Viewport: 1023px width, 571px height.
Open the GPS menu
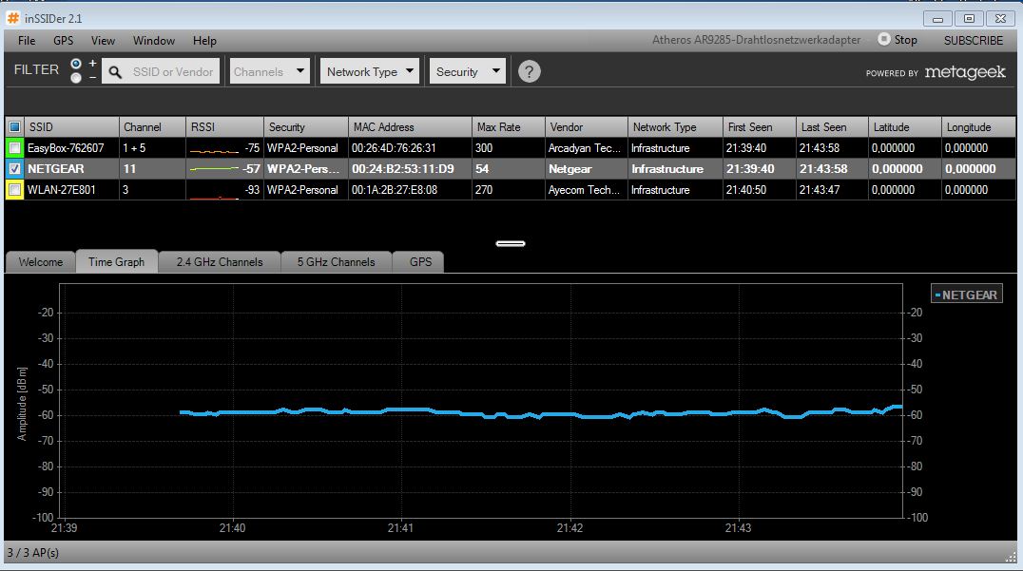pyautogui.click(x=64, y=41)
